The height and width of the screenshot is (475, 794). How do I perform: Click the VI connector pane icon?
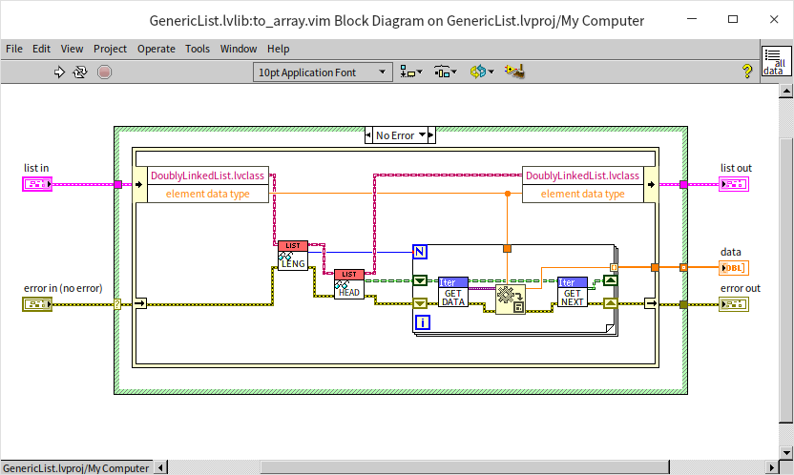click(774, 62)
